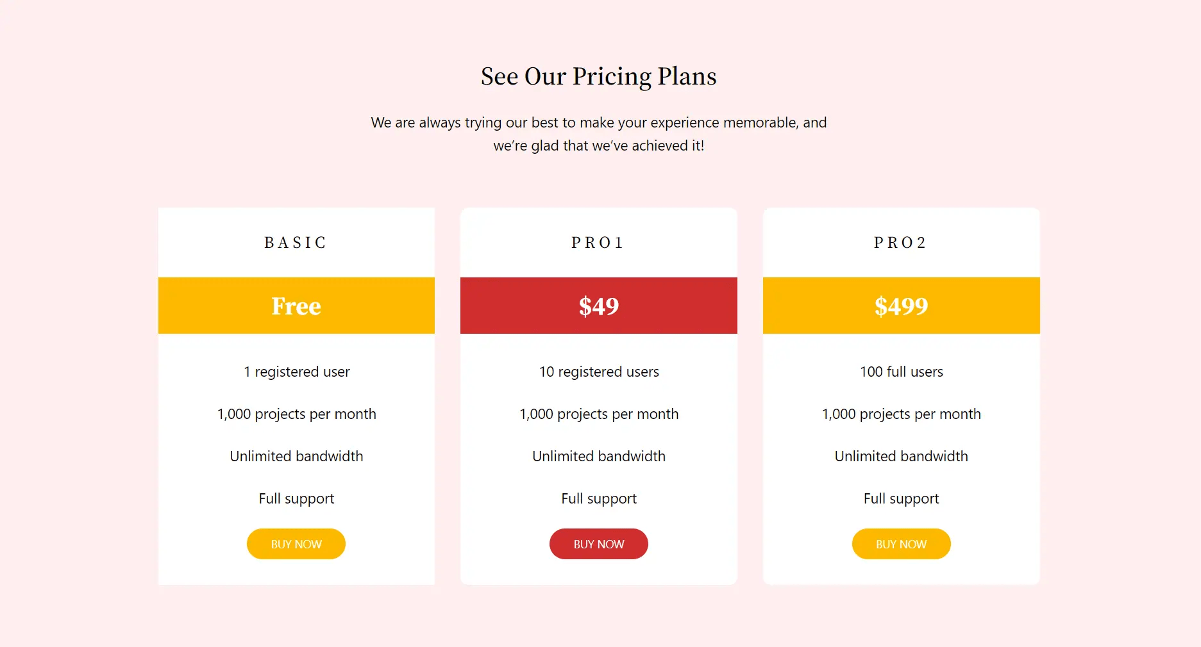Click "Full support" in the Pro 2 card
This screenshot has width=1201, height=647.
901,498
